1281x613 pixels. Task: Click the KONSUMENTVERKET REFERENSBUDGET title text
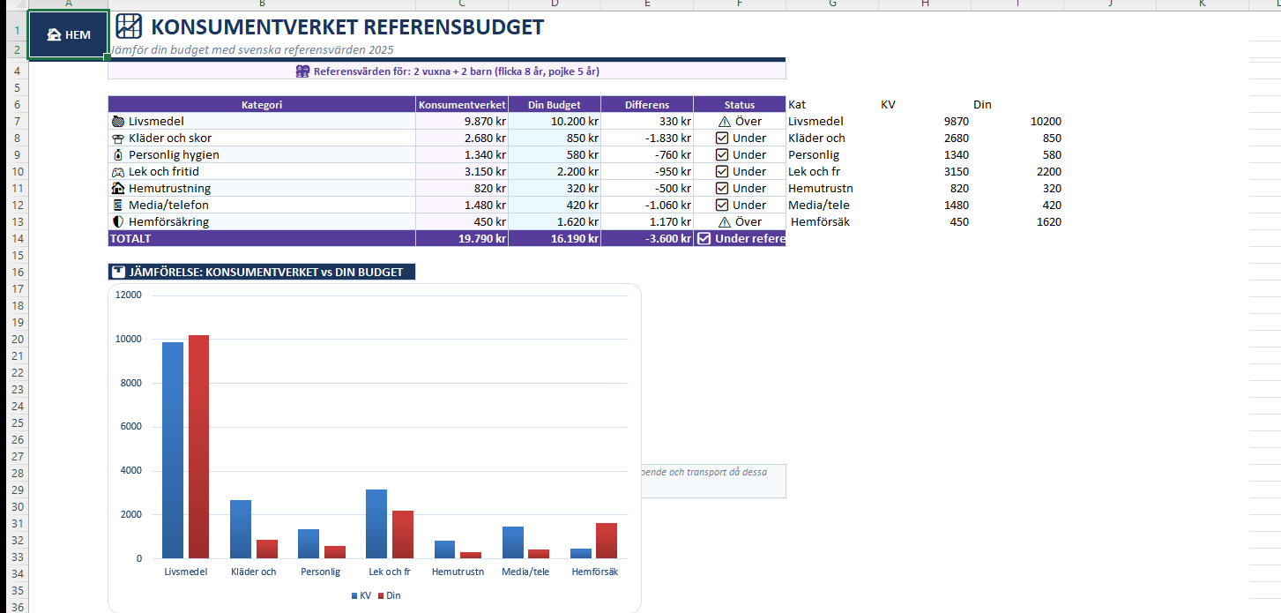point(347,26)
